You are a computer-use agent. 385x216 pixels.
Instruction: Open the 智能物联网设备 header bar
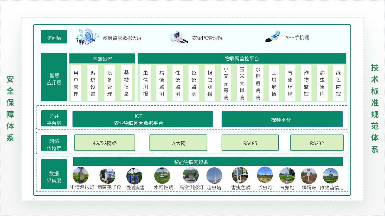coord(208,162)
